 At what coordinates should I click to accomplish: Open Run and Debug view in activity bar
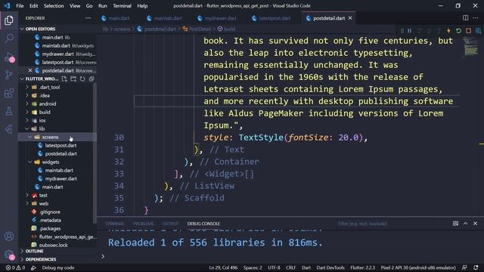[x=9, y=57]
